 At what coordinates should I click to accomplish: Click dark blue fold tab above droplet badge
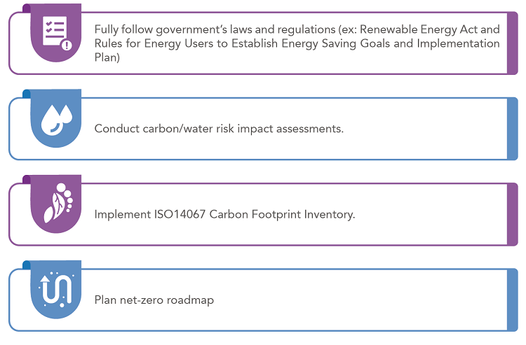27,94
